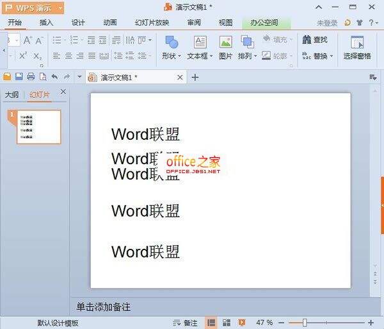Click the zoom slider handle

coord(305,323)
